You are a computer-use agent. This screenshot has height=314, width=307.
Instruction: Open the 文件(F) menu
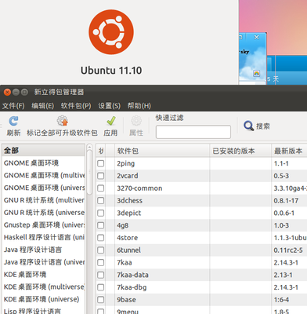click(13, 106)
